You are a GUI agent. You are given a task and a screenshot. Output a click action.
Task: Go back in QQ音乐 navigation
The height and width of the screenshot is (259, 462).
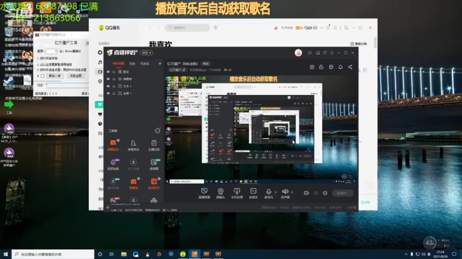(150, 28)
